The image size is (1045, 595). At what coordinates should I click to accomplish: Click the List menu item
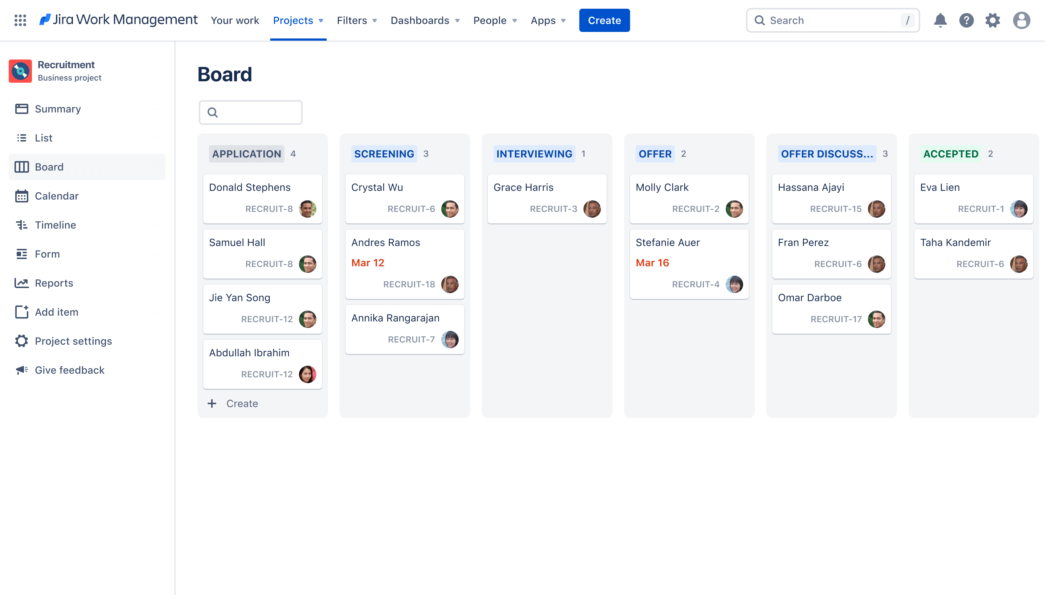(44, 138)
